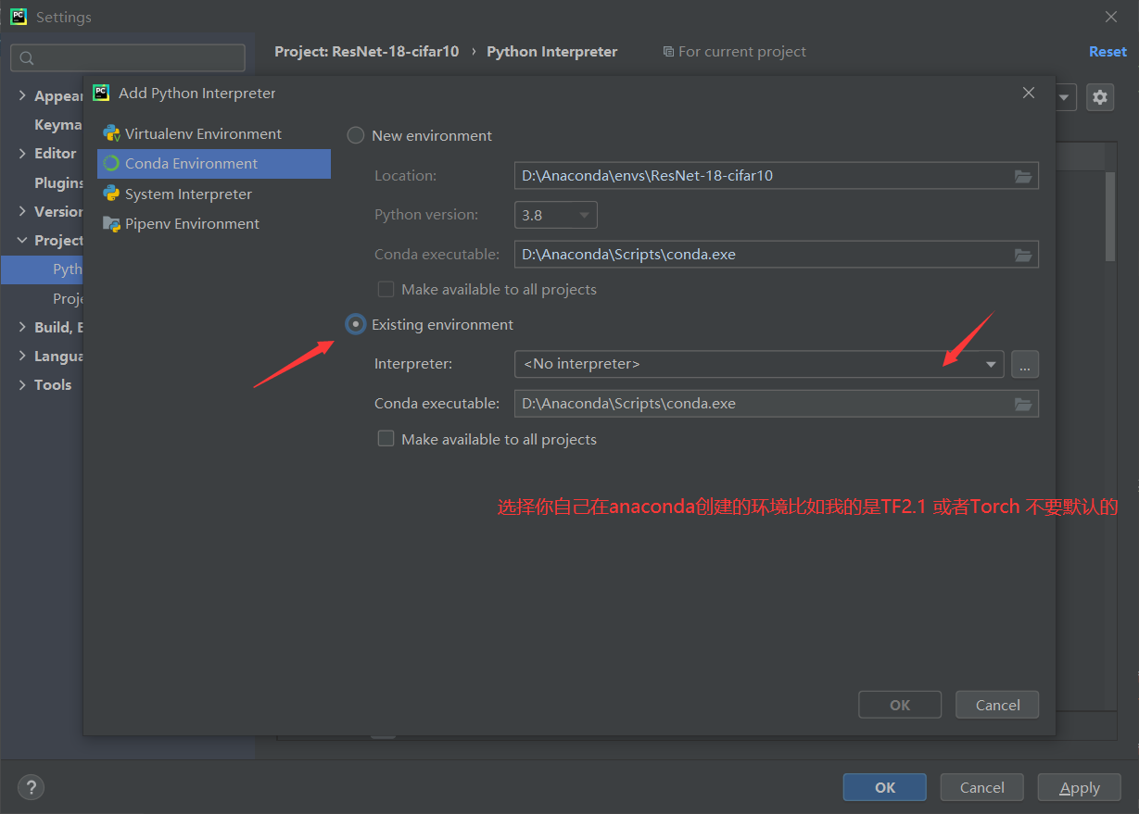Select the Pipenv Environment option

193,223
